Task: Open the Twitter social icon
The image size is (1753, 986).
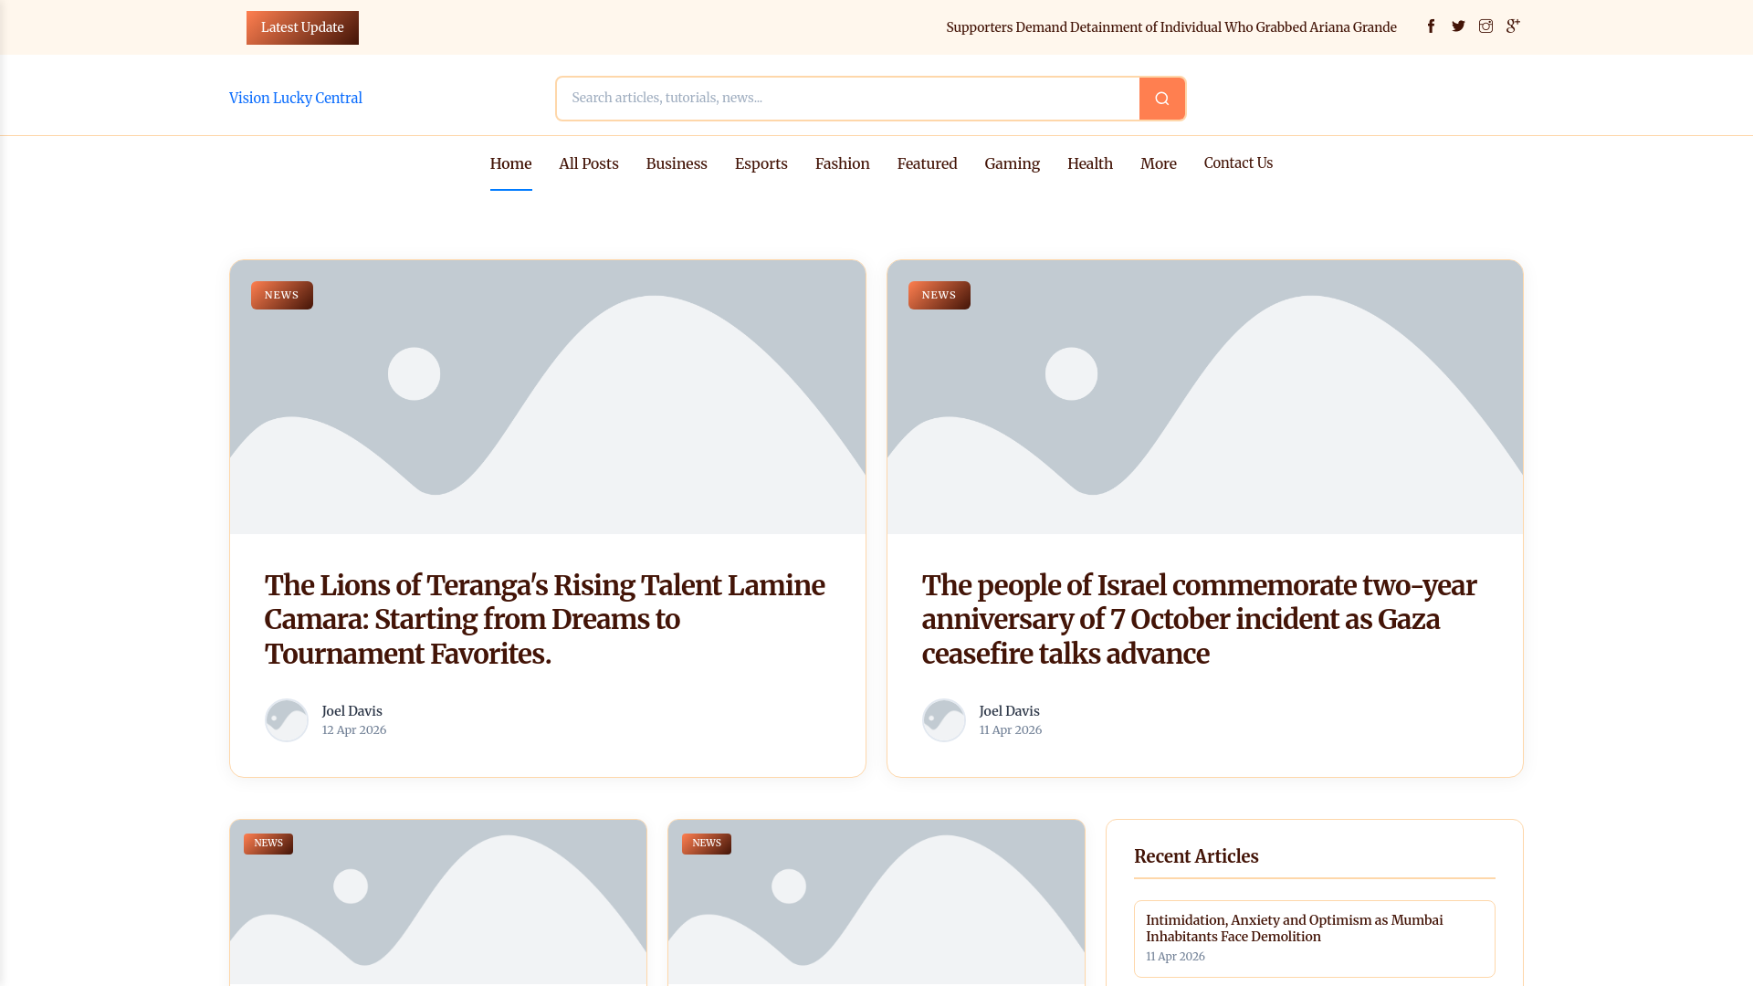Action: (1458, 26)
